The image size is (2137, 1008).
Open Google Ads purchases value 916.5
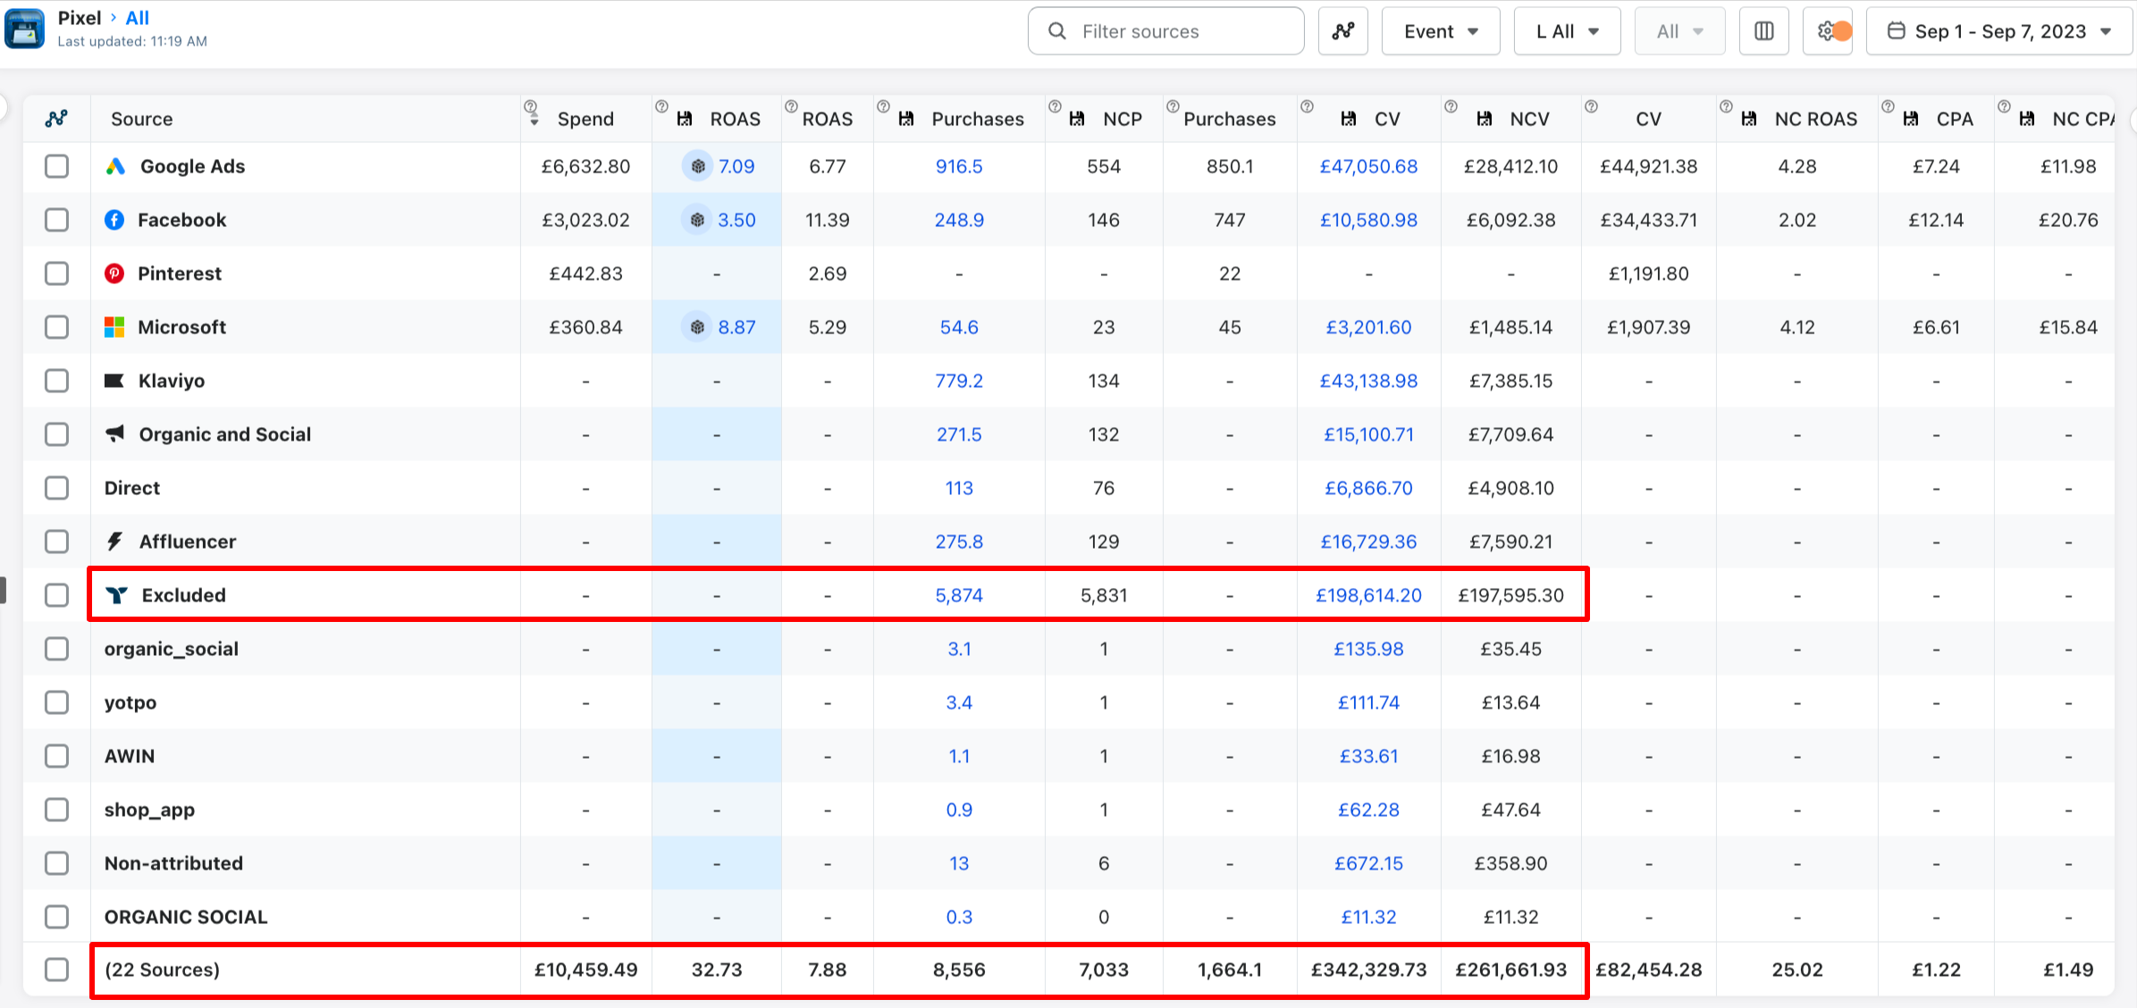pos(958,166)
